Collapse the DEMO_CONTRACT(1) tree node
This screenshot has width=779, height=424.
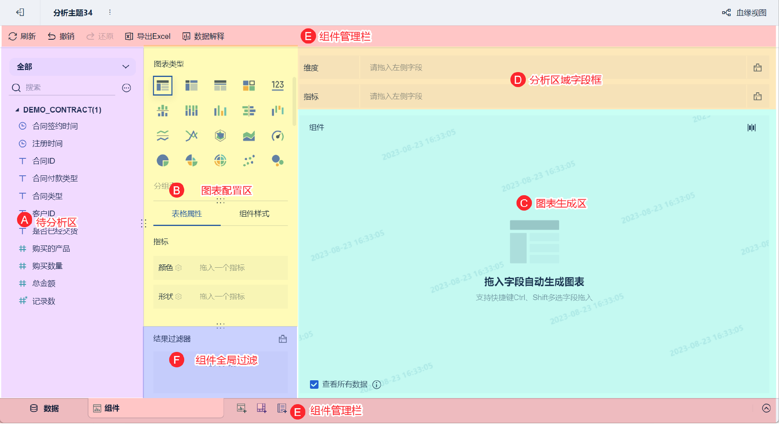(x=17, y=110)
